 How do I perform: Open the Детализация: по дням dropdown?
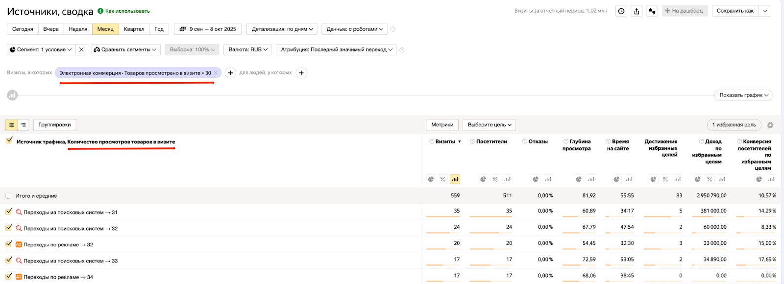click(x=282, y=29)
